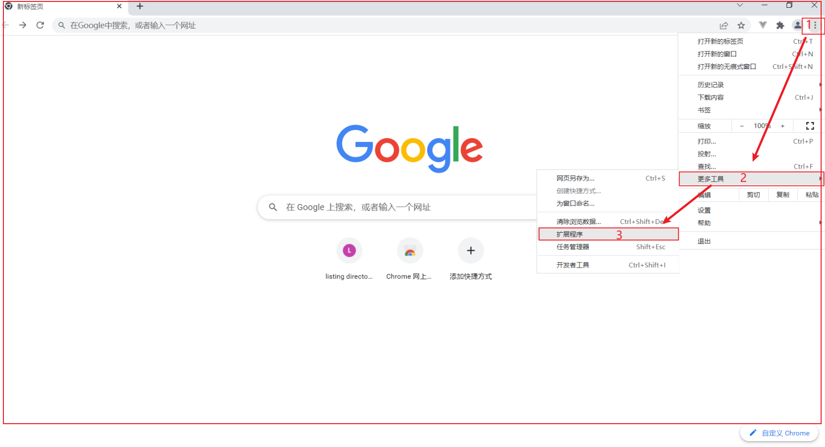Reload the current page

[x=40, y=25]
